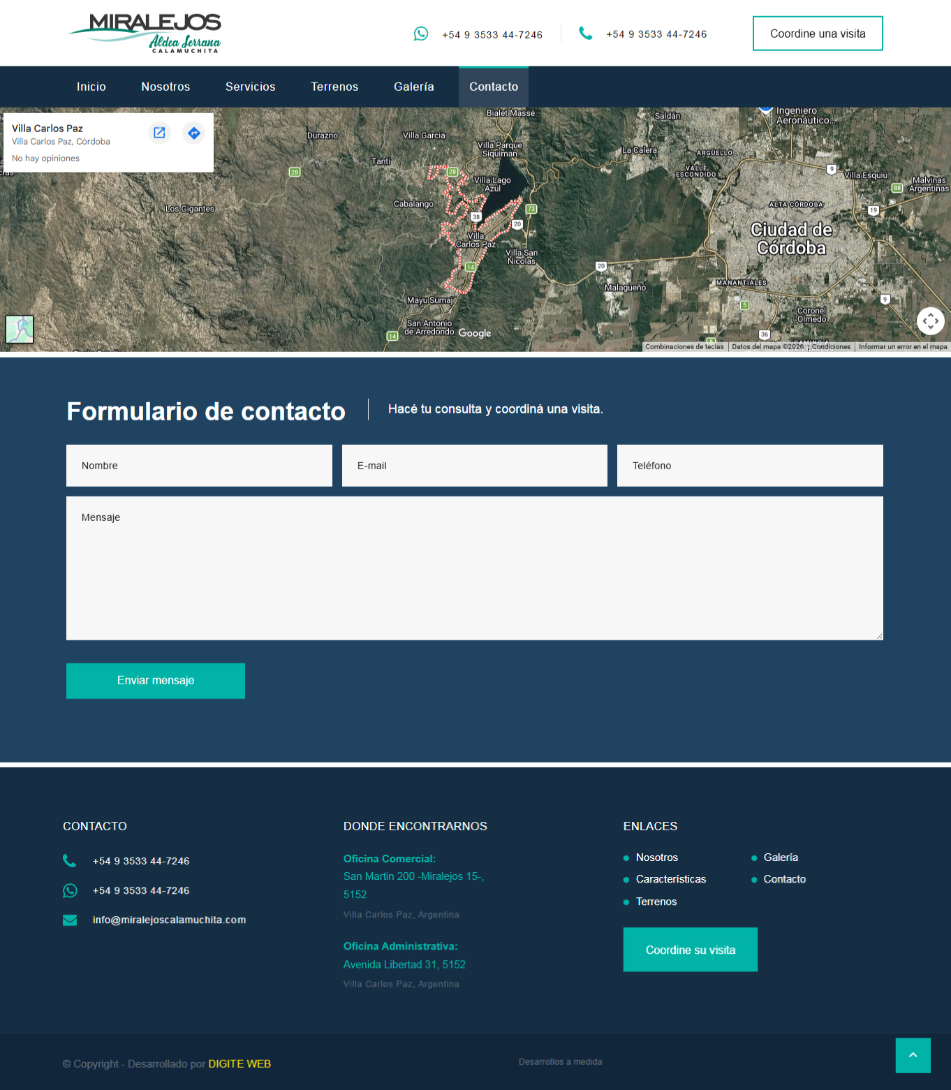Click footer phone number next to phone icon
Screen dimensions: 951x1090
tap(141, 862)
